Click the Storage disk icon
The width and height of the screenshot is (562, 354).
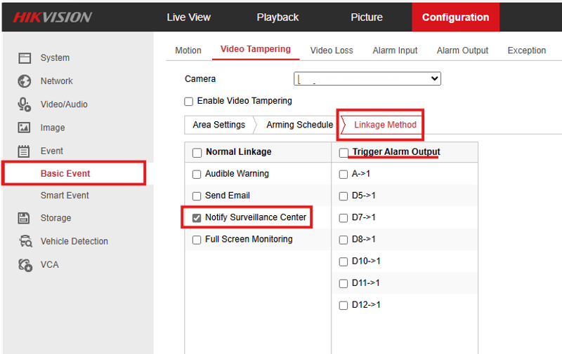point(25,218)
